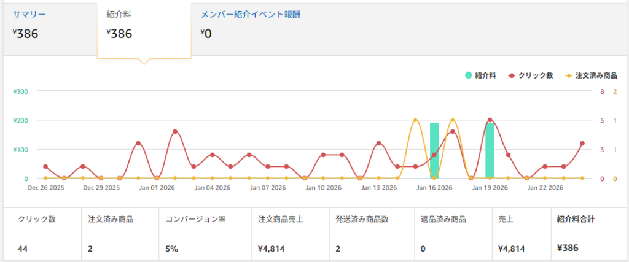Click the コンバージョン率 5% cell
Screen dimensions: 629x262
coord(171,249)
